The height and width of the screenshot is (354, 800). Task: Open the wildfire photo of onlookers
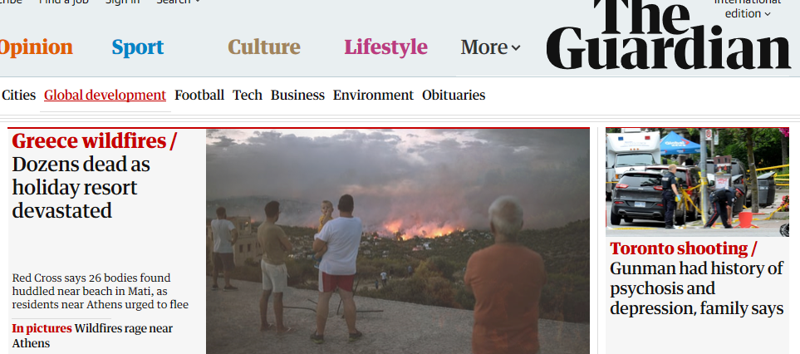(x=398, y=241)
